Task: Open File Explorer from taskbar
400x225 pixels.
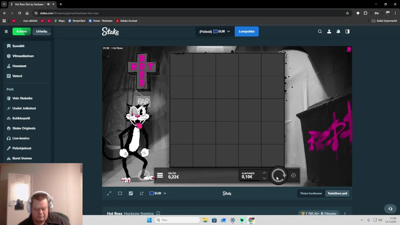Action: (205, 220)
